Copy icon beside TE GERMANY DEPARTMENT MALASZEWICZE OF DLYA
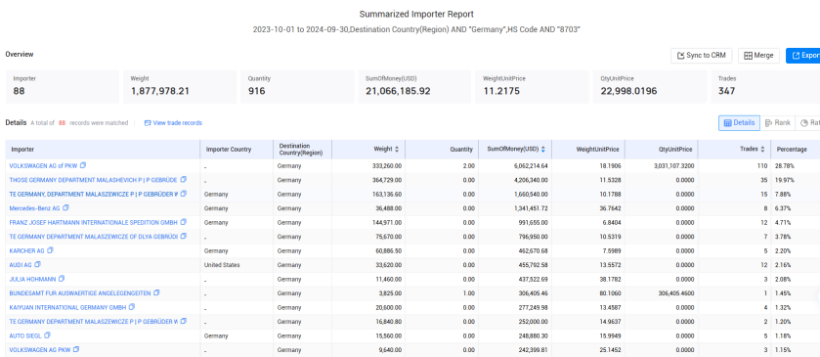 183,236
